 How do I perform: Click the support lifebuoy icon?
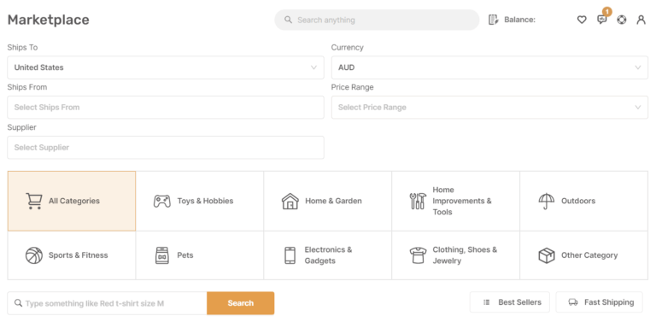(x=622, y=20)
